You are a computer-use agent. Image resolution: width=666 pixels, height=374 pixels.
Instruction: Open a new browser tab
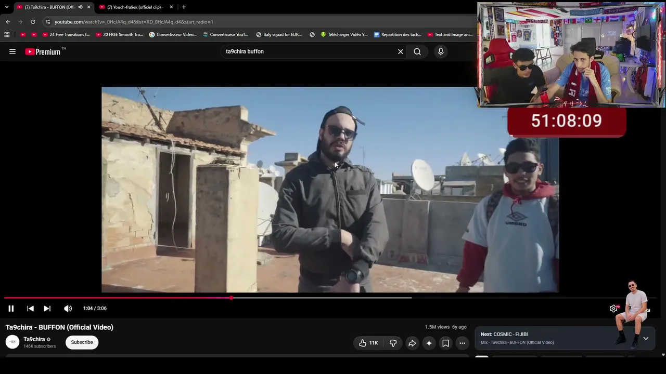184,7
